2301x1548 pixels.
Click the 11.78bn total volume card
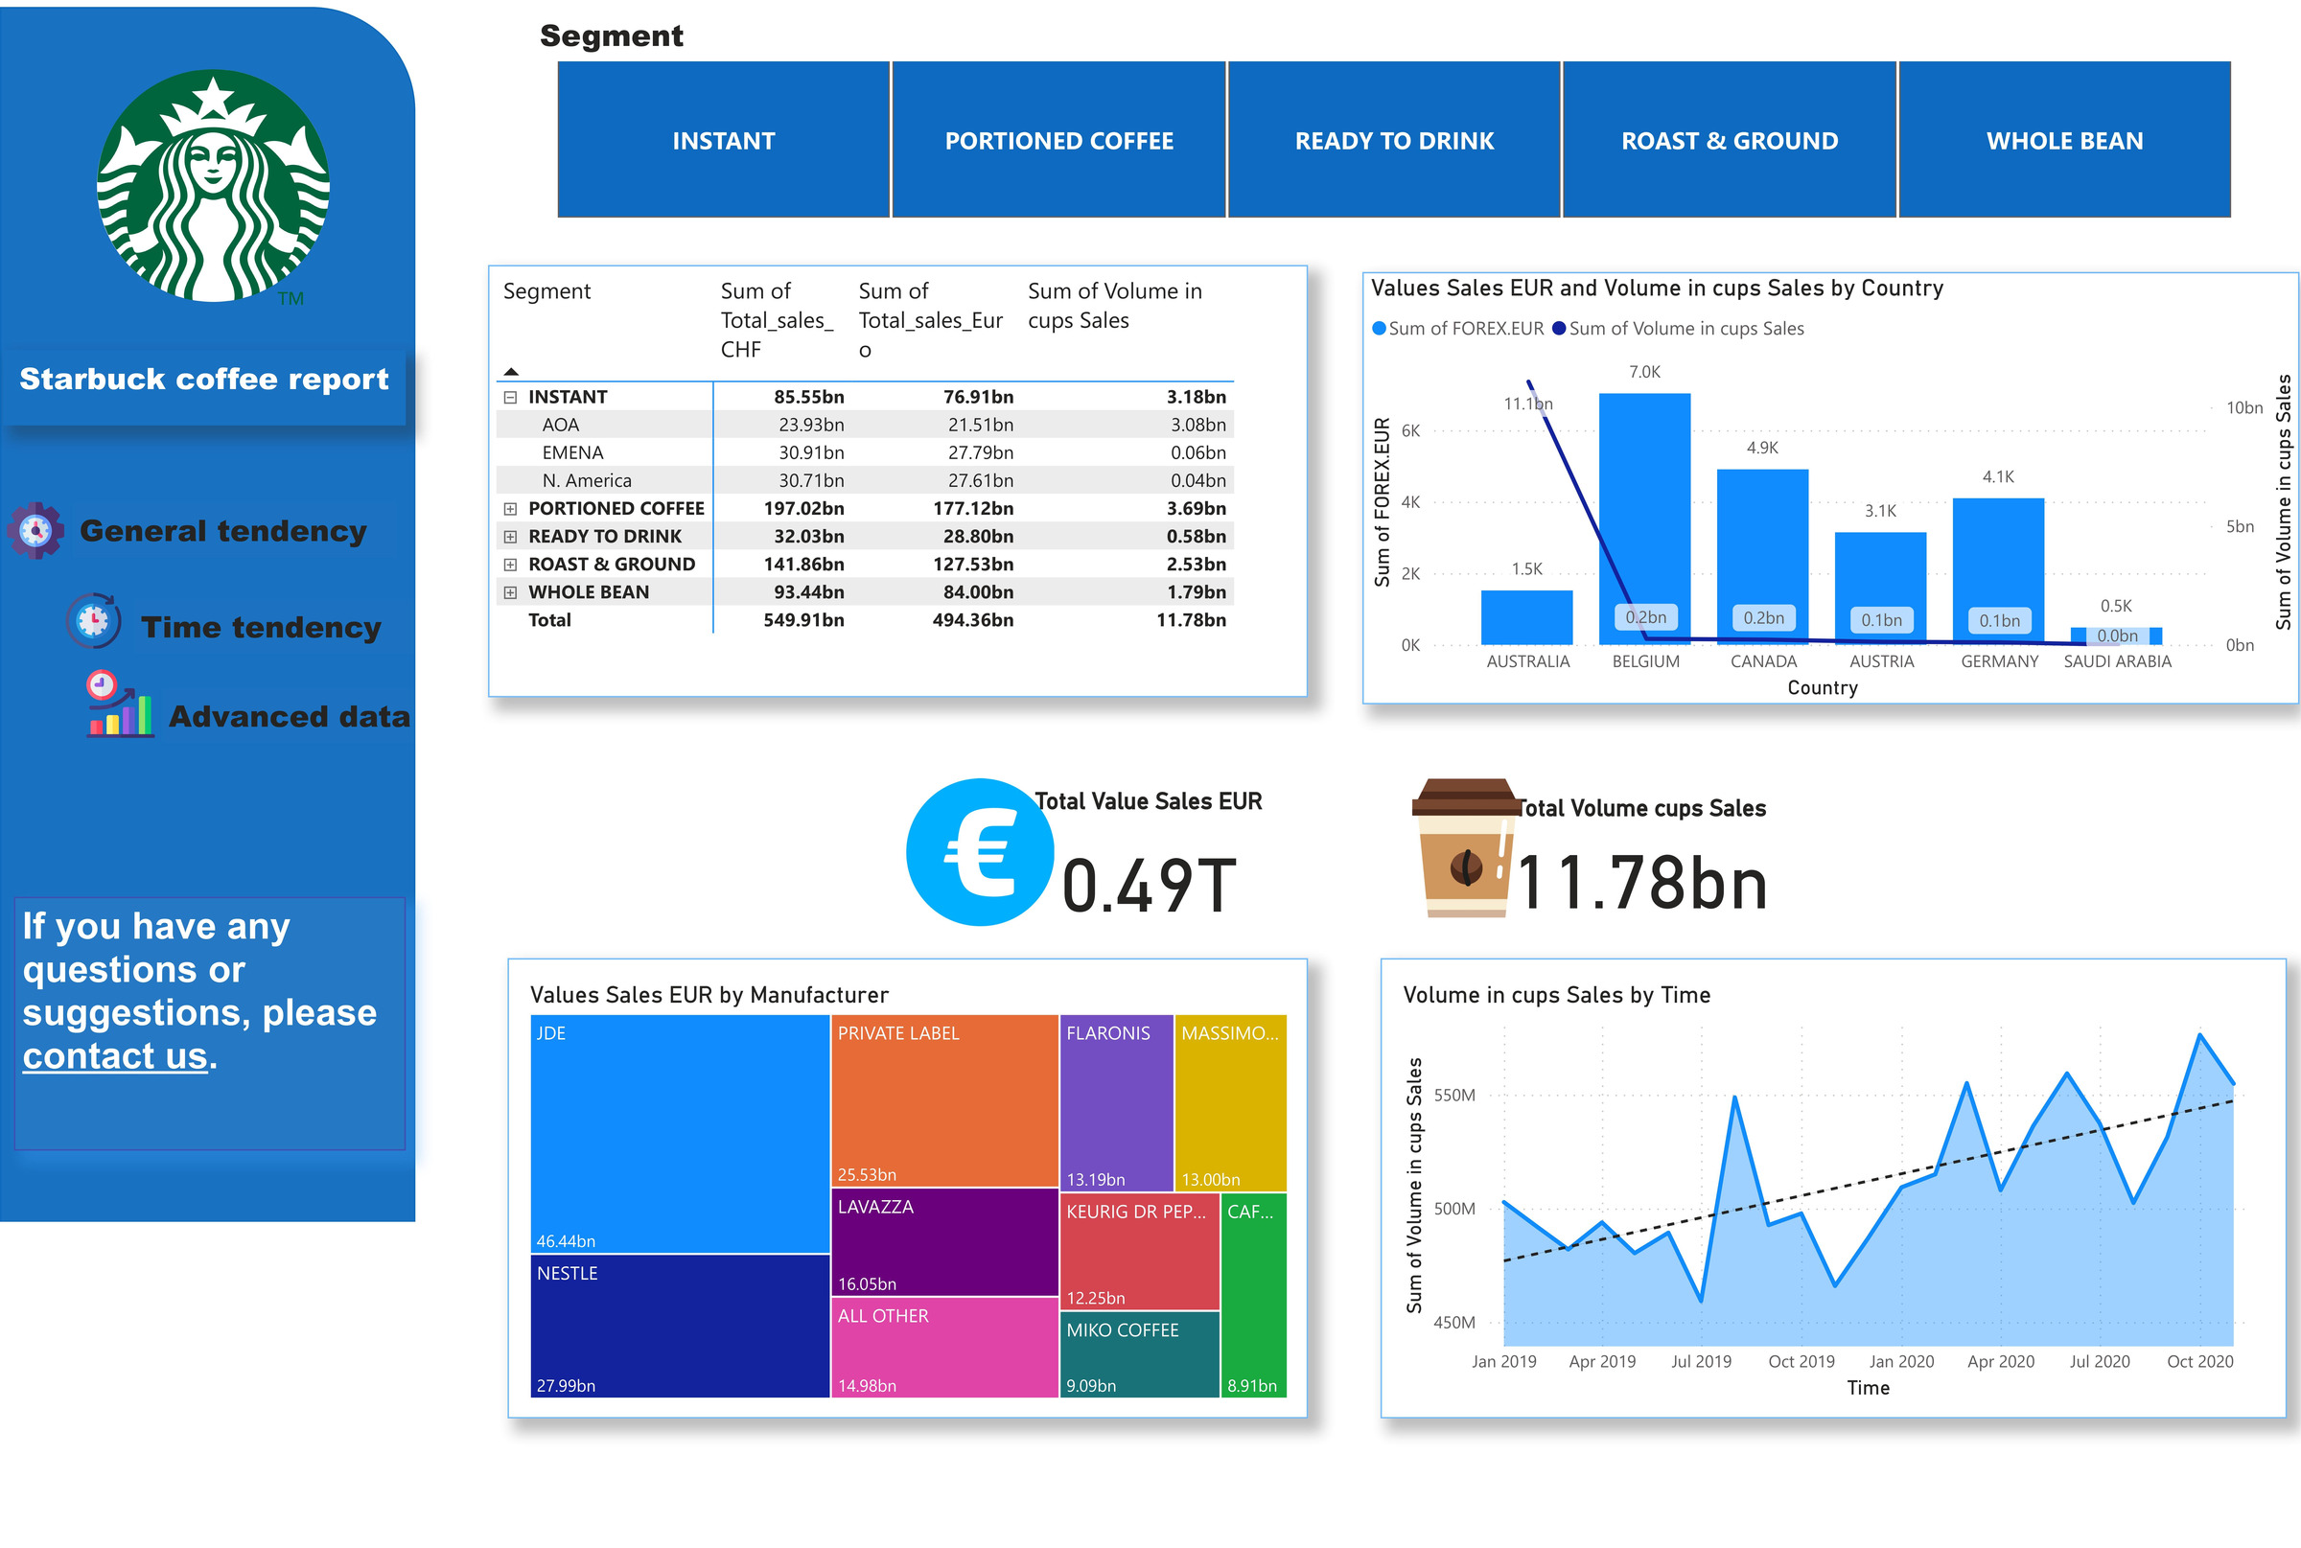1641,883
